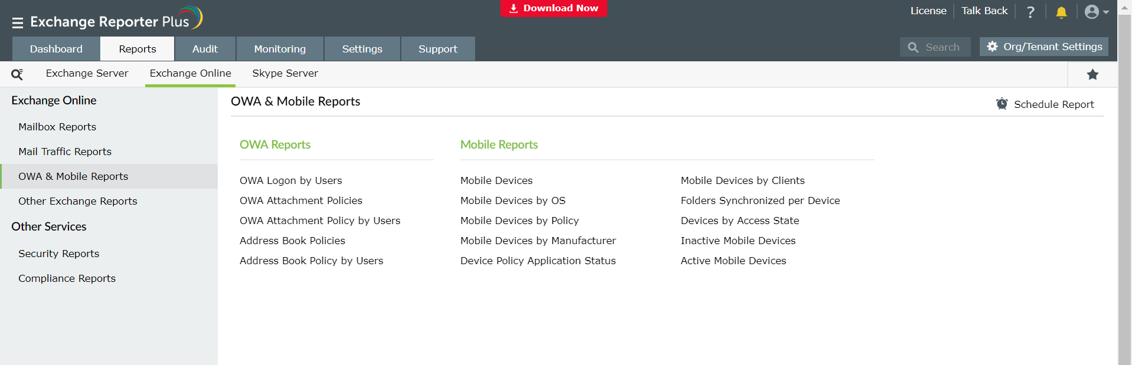The width and height of the screenshot is (1132, 365).
Task: Switch to the Settings tab
Action: 362,49
